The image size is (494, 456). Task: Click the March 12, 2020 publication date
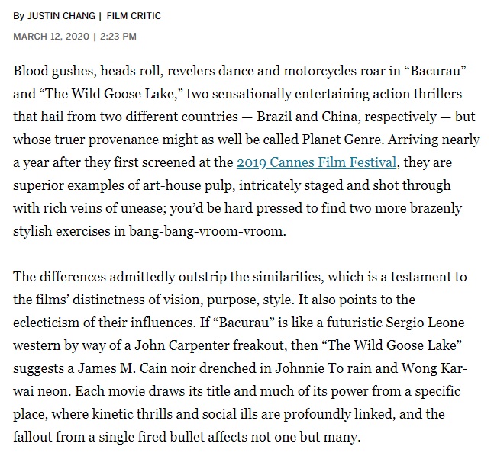point(51,37)
